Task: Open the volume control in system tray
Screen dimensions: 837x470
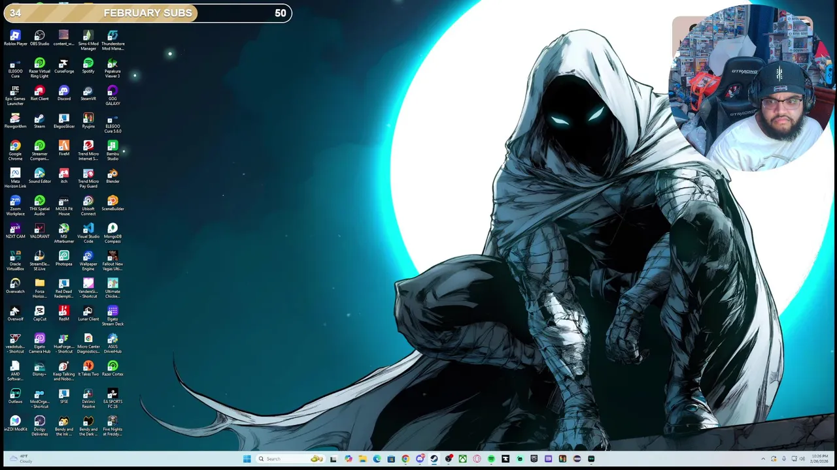Action: [x=802, y=459]
